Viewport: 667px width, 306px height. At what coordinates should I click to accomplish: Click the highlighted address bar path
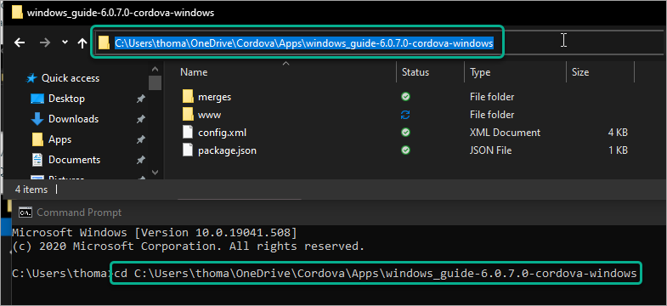pos(303,43)
